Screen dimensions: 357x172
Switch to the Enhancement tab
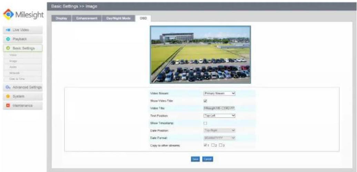click(87, 18)
